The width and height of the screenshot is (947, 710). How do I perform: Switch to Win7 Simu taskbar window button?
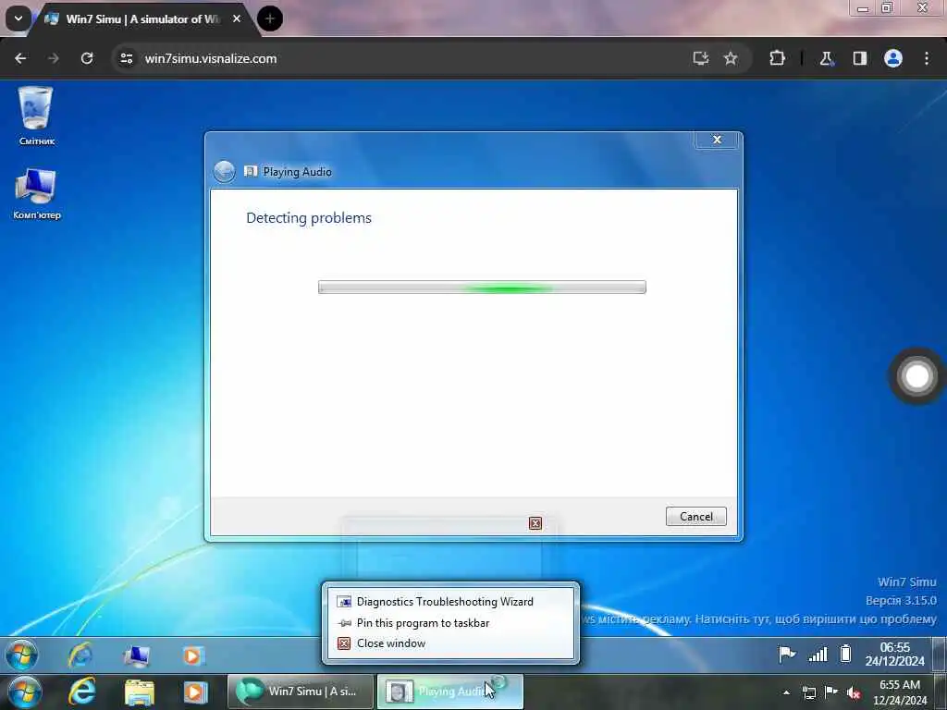click(301, 692)
